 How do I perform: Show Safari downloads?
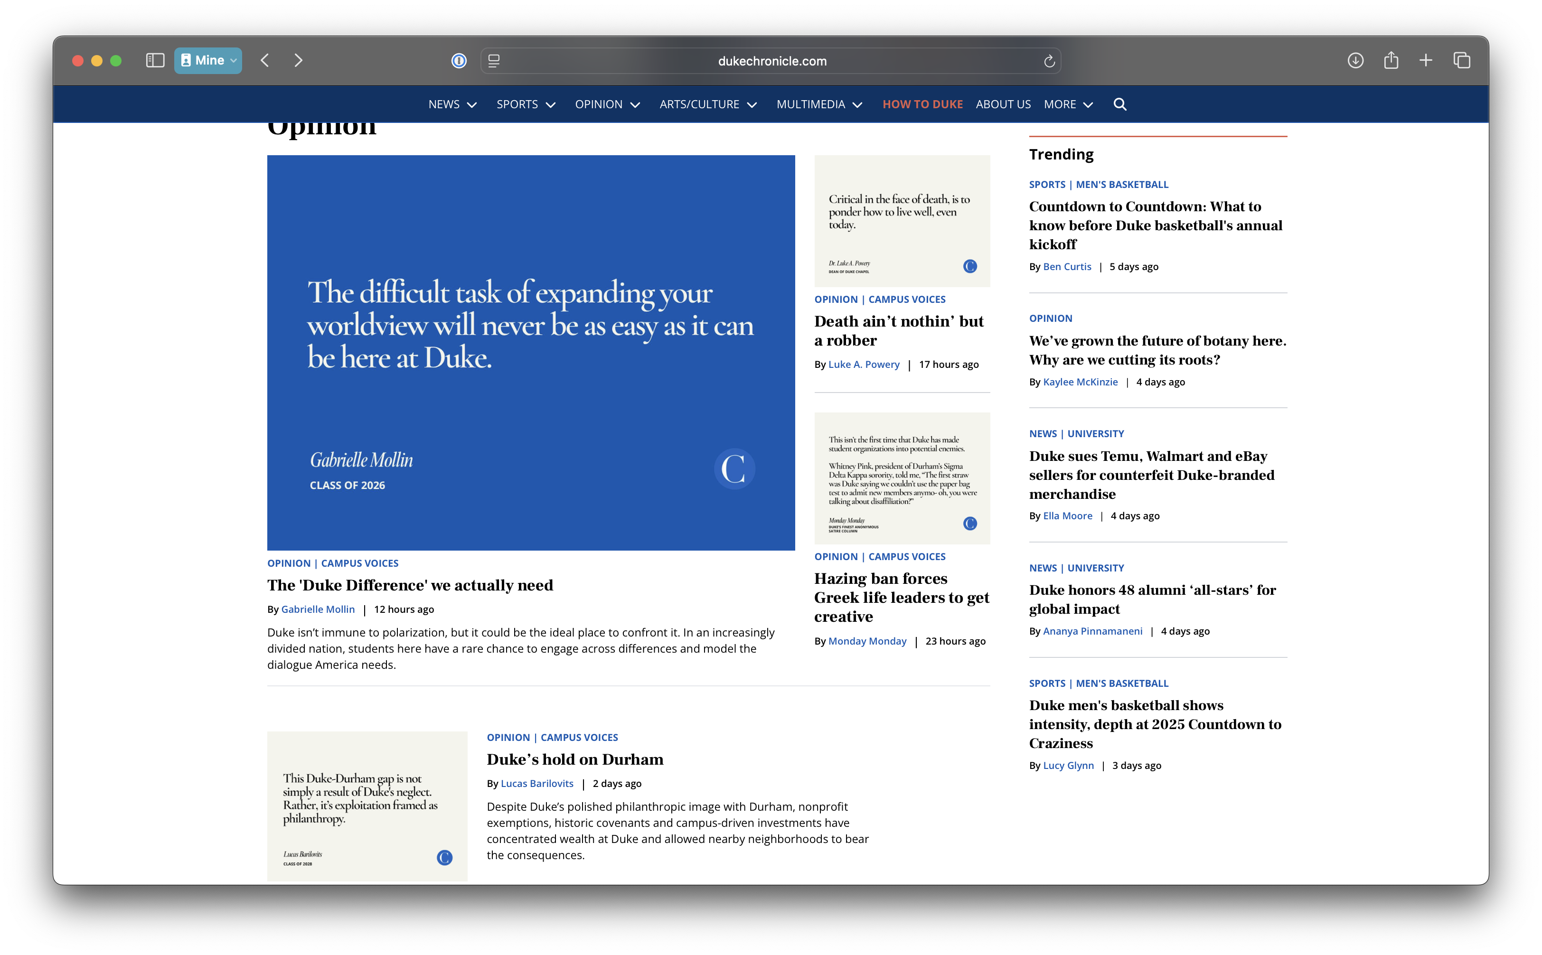[1355, 61]
